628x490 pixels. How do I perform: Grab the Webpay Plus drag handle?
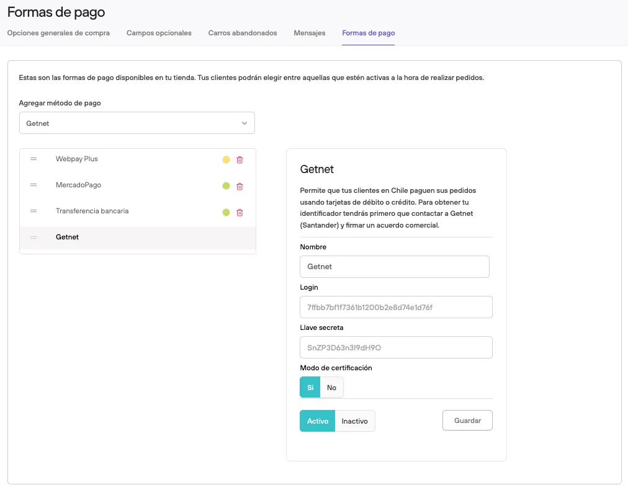click(x=34, y=159)
